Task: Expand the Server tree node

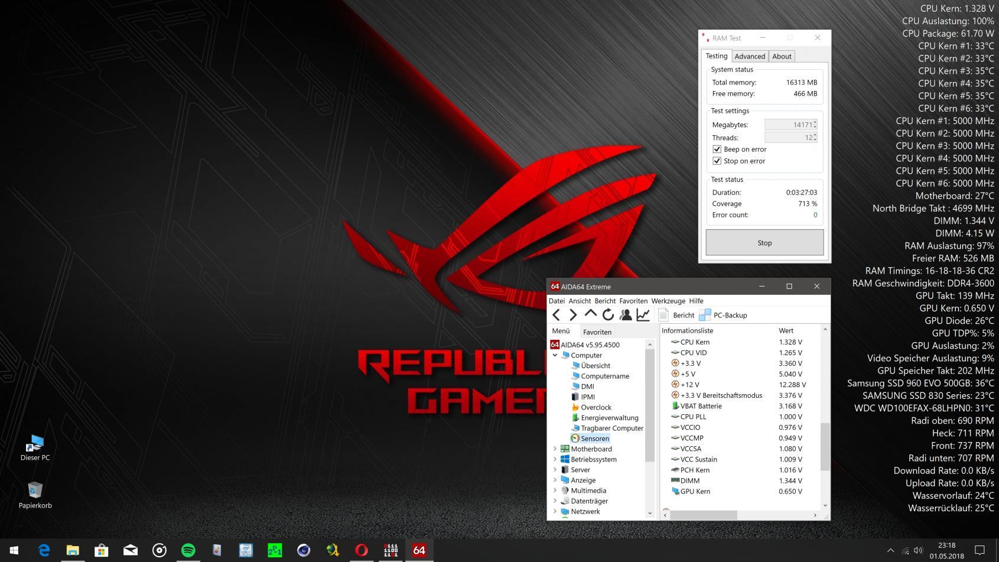Action: point(555,470)
